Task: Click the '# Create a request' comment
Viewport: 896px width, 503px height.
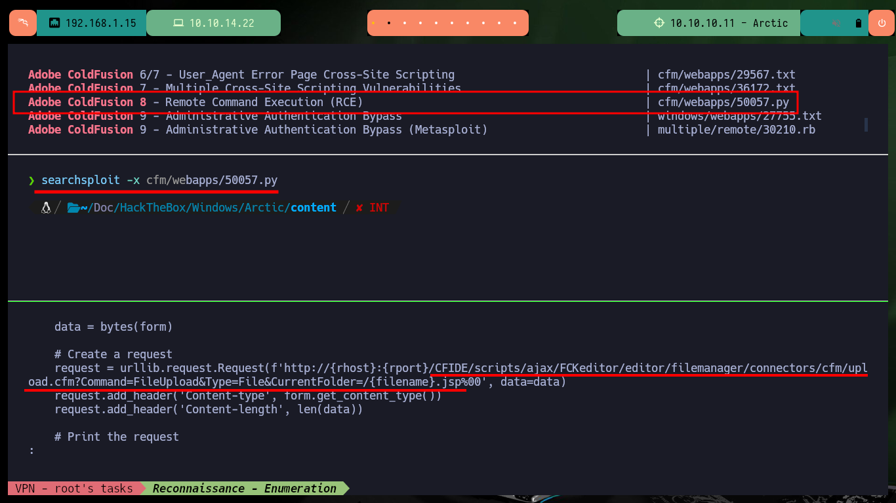Action: click(113, 354)
